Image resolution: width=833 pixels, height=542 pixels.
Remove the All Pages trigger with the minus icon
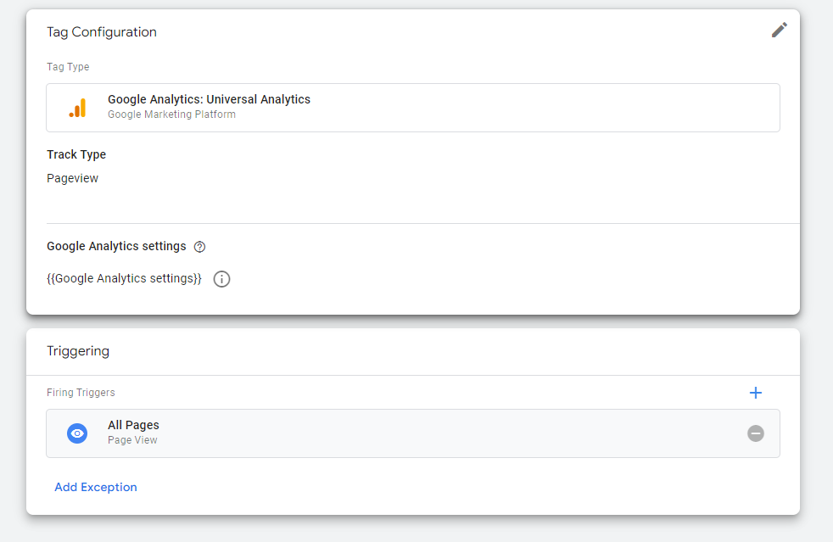pos(756,433)
